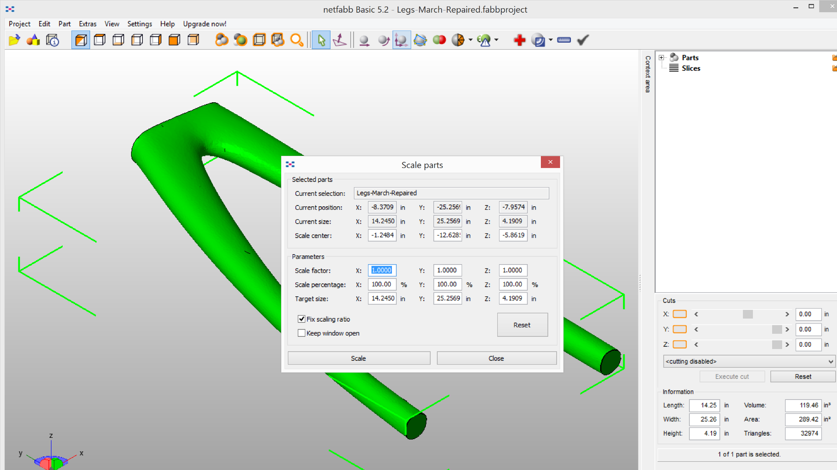Screen dimensions: 837x470
Task: Click the Execute cut button
Action: pos(732,376)
